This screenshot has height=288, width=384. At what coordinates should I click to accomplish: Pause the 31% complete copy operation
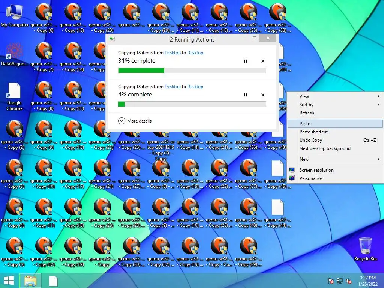[x=245, y=61]
